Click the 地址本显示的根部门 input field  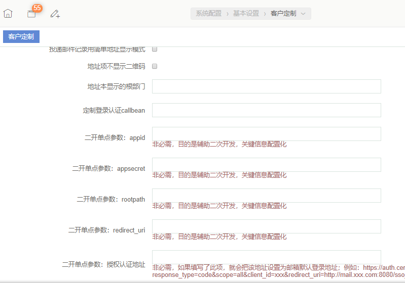(x=266, y=86)
